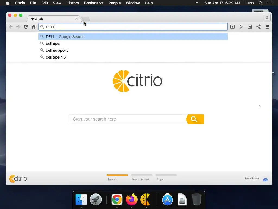The height and width of the screenshot is (209, 278).
Task: Click the Start your search here field
Action: coord(128,119)
